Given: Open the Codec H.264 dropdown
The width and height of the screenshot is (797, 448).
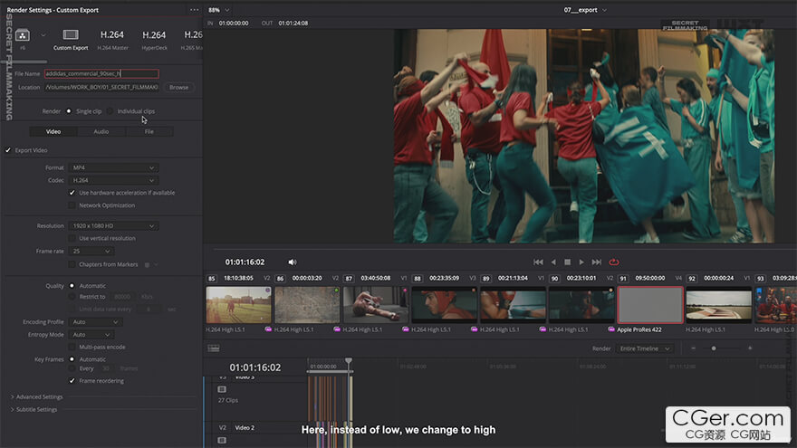Looking at the screenshot, I should tap(113, 180).
